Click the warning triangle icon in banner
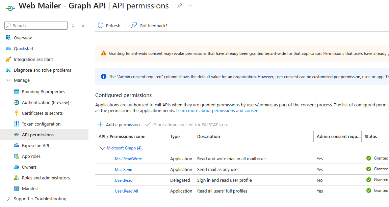 coord(103,53)
